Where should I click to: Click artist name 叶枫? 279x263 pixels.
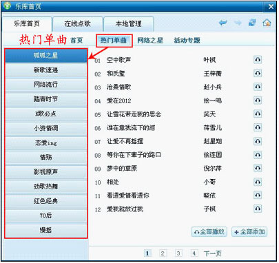click(x=209, y=60)
